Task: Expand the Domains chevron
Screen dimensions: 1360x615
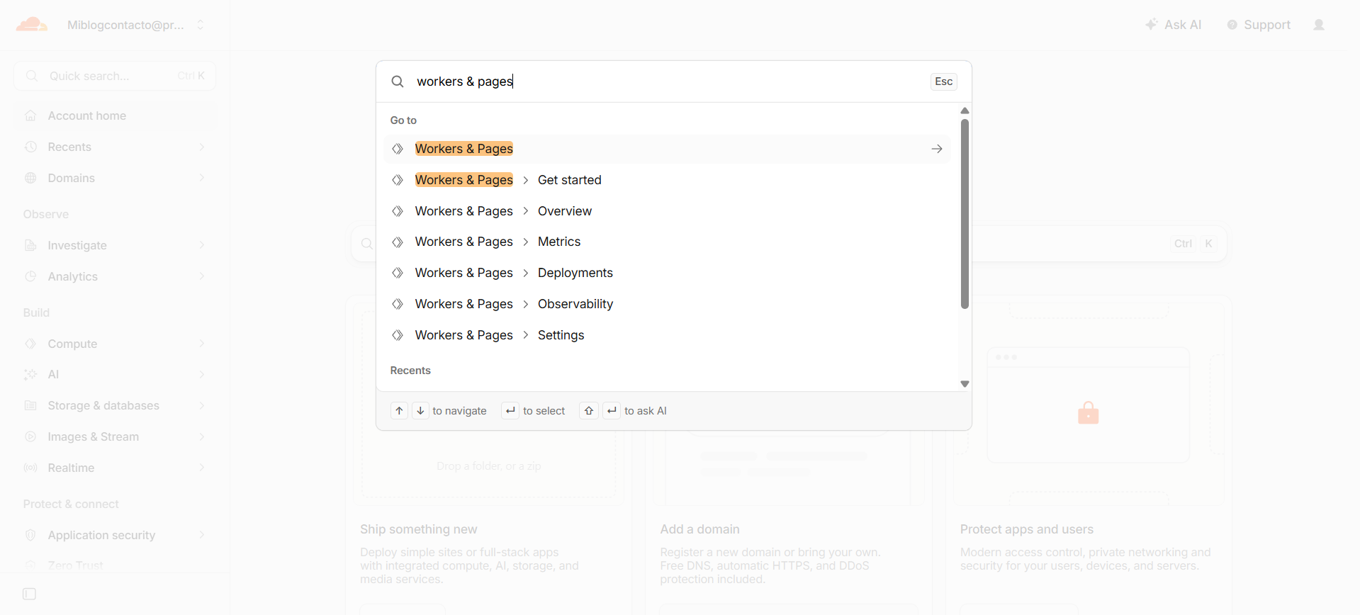Action: point(202,178)
